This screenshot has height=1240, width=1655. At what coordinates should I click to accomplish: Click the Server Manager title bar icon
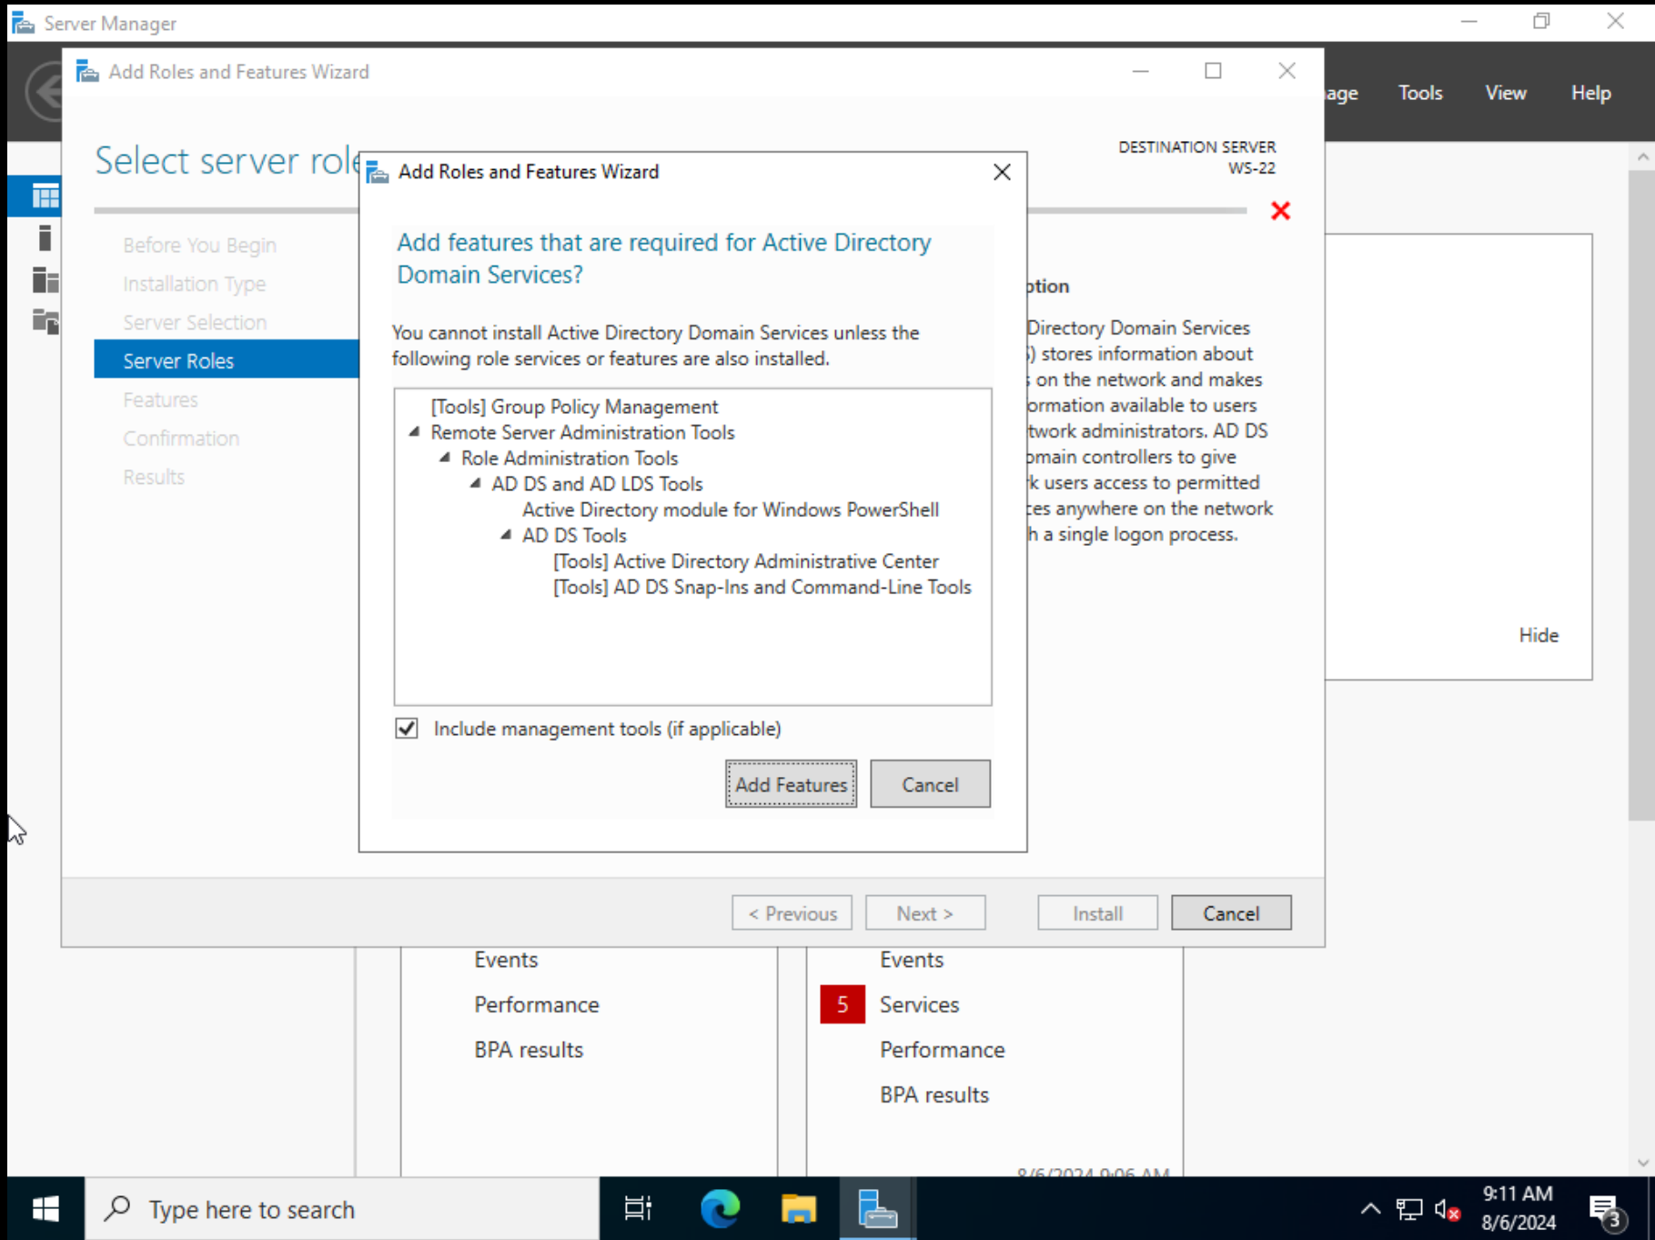pyautogui.click(x=23, y=23)
